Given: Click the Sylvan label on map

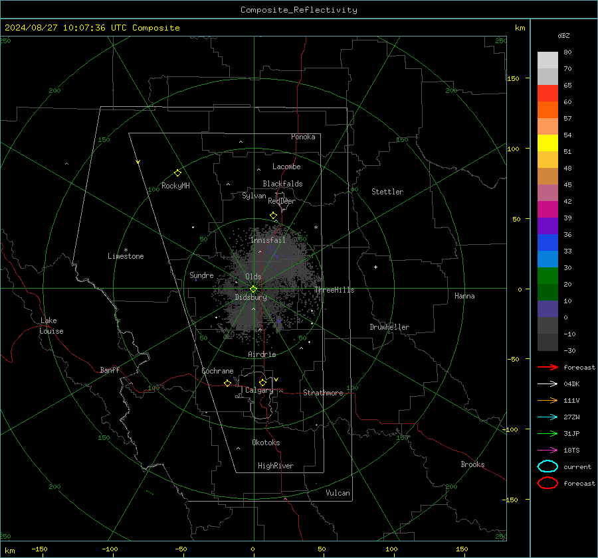Looking at the screenshot, I should point(254,196).
